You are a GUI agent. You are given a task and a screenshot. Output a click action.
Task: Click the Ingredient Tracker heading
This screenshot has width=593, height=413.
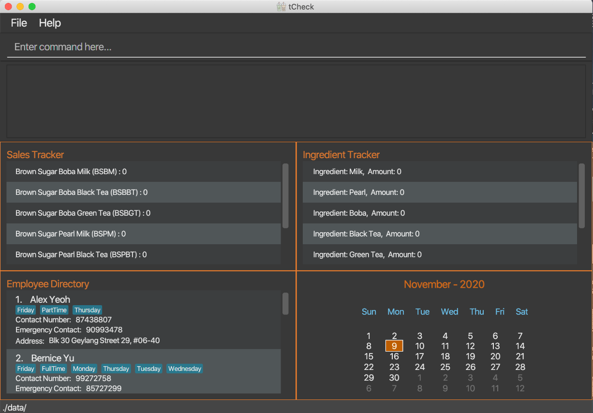[x=341, y=155]
